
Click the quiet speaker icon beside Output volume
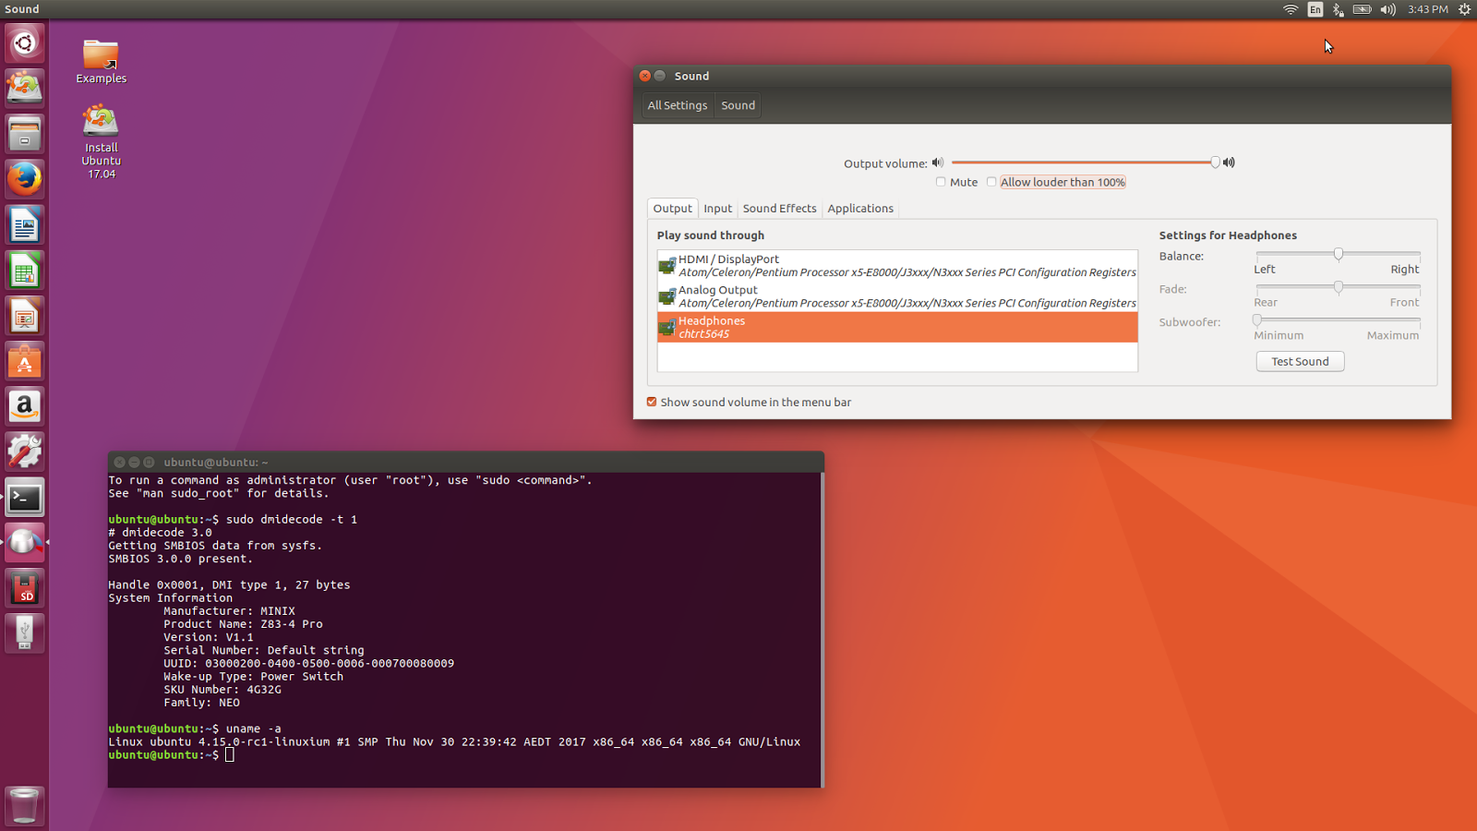(938, 163)
